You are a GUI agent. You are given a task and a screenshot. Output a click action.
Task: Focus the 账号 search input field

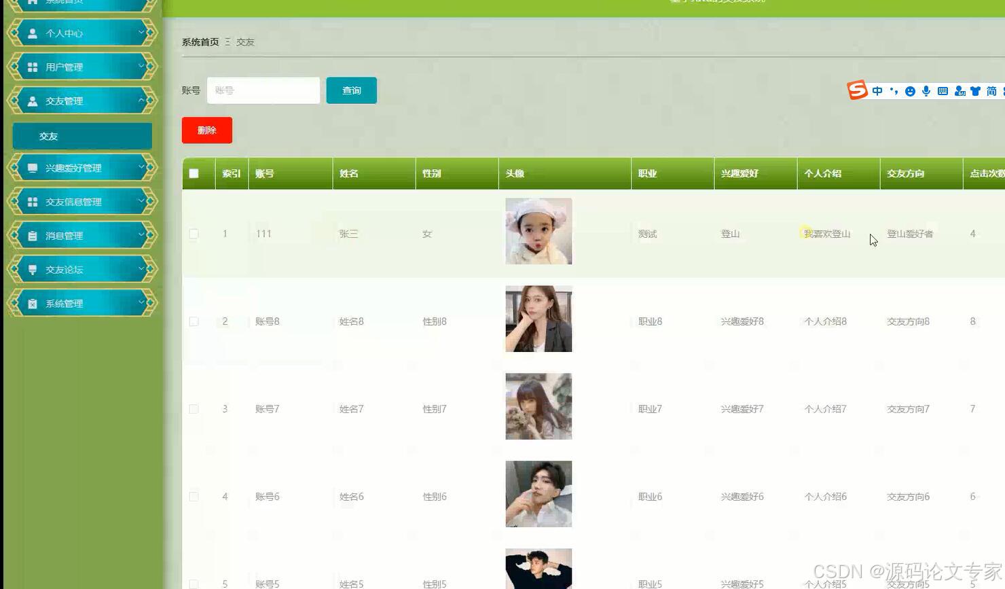(263, 90)
